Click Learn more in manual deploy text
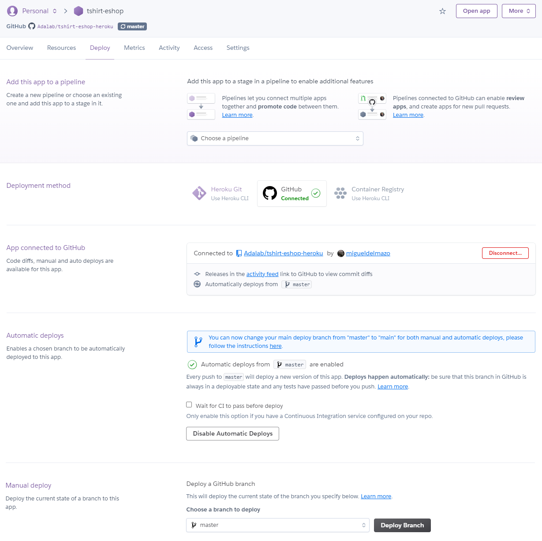The height and width of the screenshot is (541, 542). click(x=376, y=496)
